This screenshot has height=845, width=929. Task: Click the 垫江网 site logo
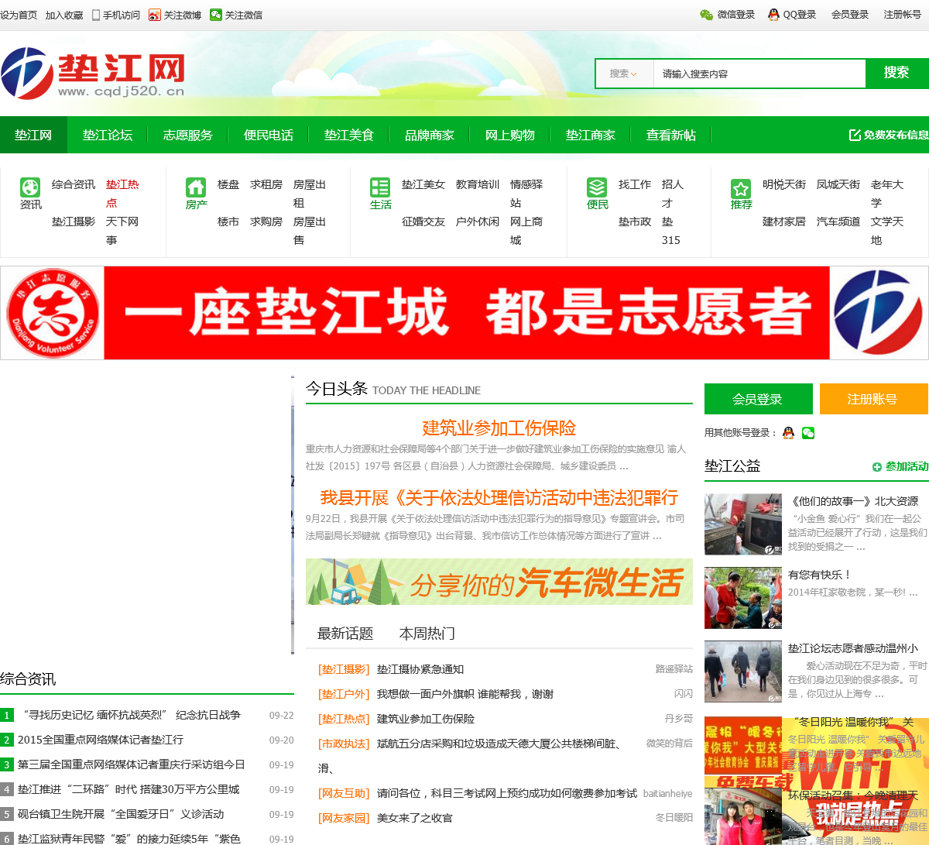coord(93,73)
